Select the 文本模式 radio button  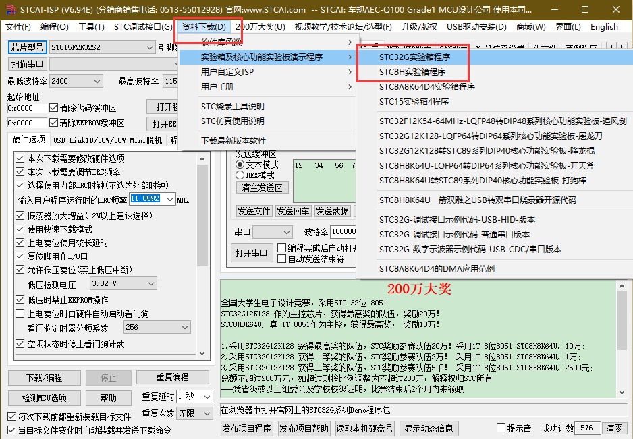click(x=240, y=165)
